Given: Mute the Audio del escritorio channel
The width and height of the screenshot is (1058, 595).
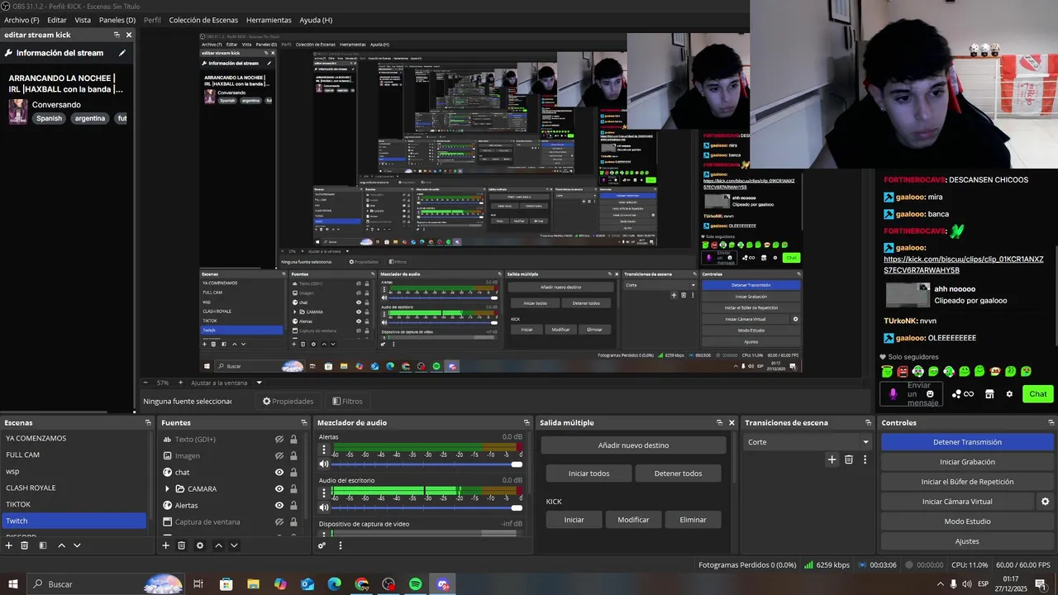Looking at the screenshot, I should (x=324, y=507).
